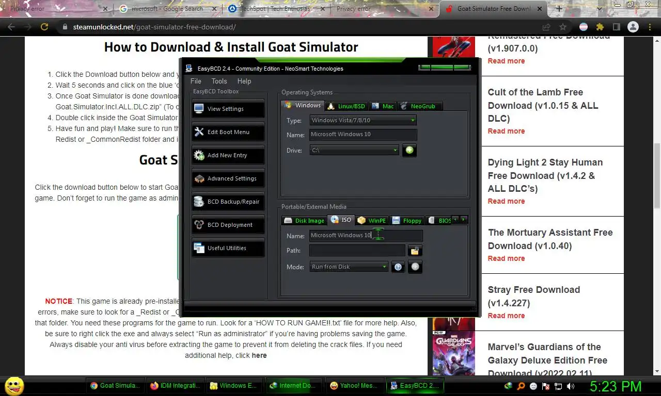Viewport: 661px width, 396px height.
Task: Open a new Chrome tab
Action: pos(559,9)
